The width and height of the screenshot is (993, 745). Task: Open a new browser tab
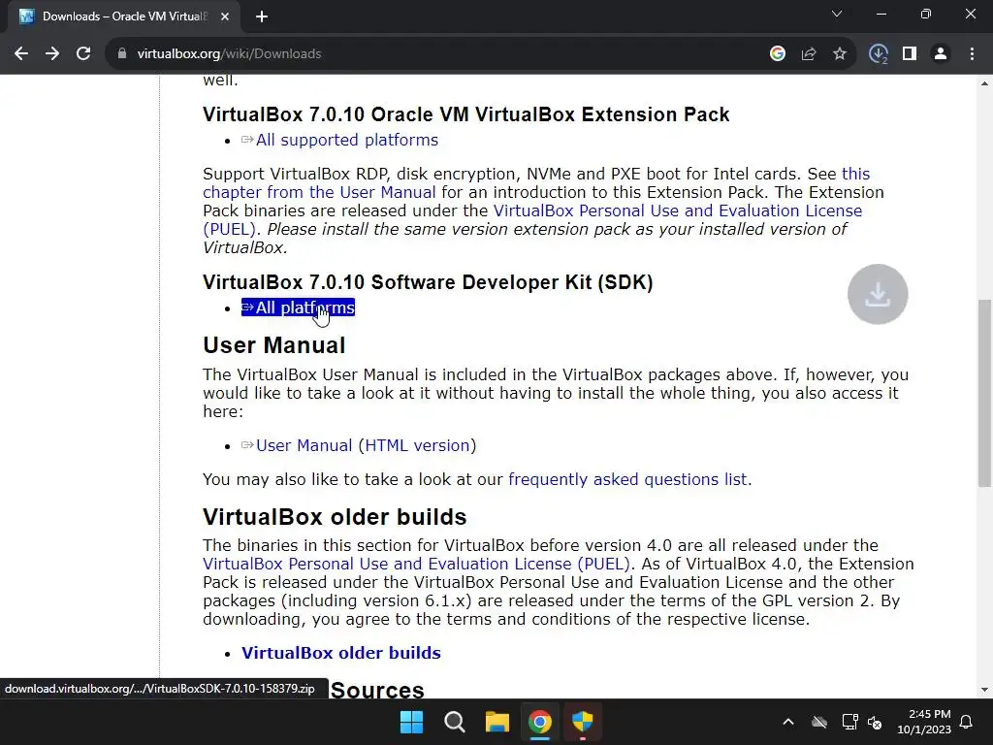[262, 16]
